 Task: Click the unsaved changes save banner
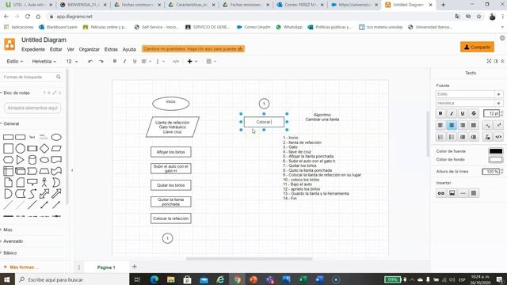click(193, 49)
